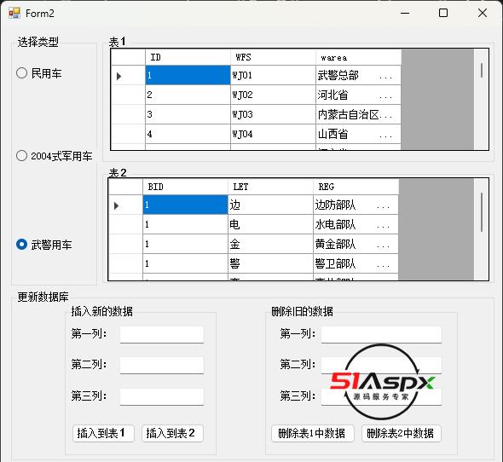Click the 删除表1中数据 button
The width and height of the screenshot is (503, 462).
point(313,434)
